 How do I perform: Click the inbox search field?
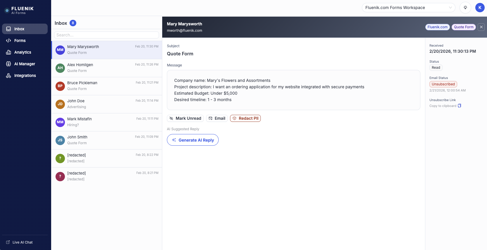106,35
